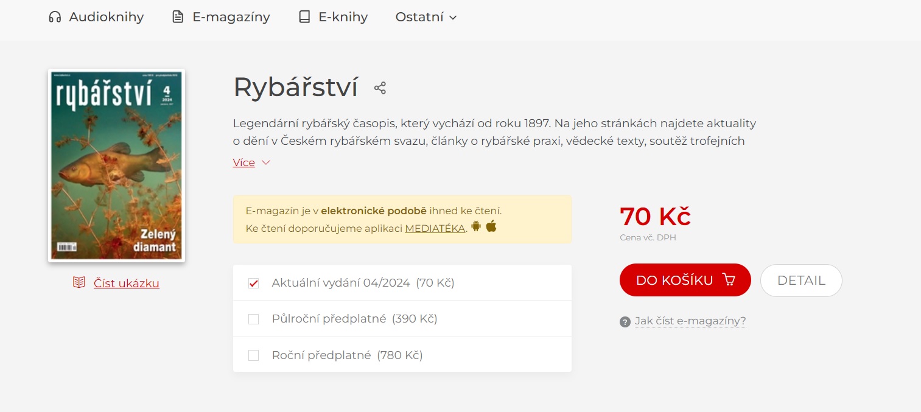This screenshot has width=921, height=412.
Task: Uncheck Aktuální vydání 04/2024 checkbox
Action: (254, 283)
